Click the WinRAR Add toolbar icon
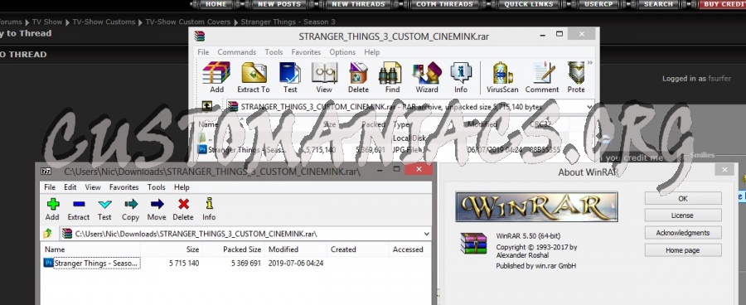This screenshot has width=746, height=305. [216, 77]
